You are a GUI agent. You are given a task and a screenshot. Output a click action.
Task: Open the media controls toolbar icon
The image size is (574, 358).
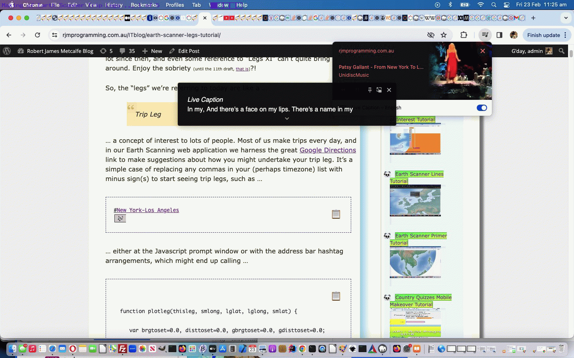tap(485, 35)
